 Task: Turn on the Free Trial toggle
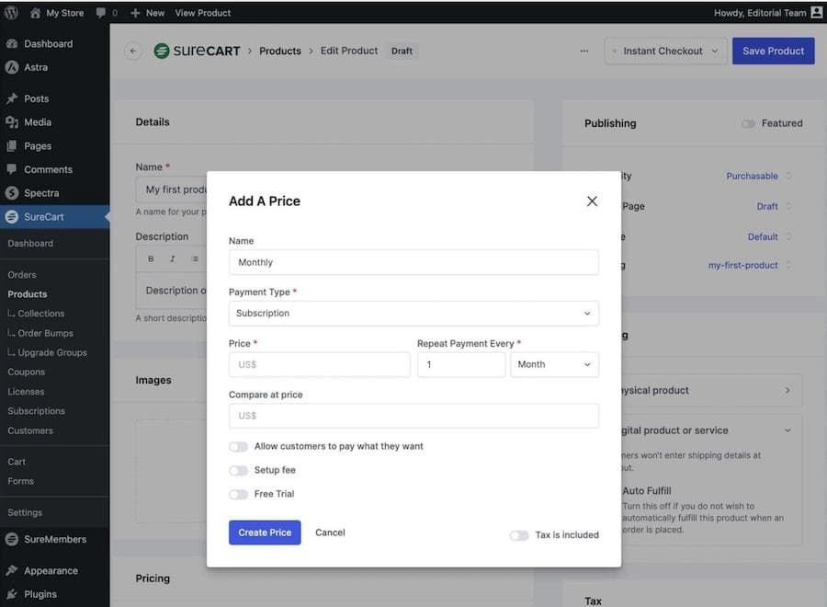click(x=238, y=494)
